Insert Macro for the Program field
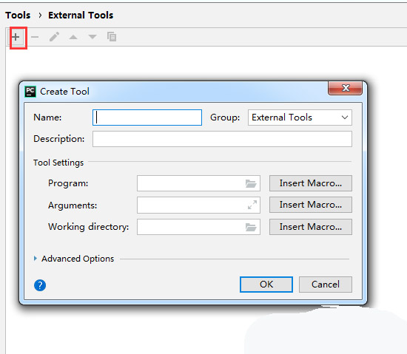The image size is (407, 354). click(311, 183)
